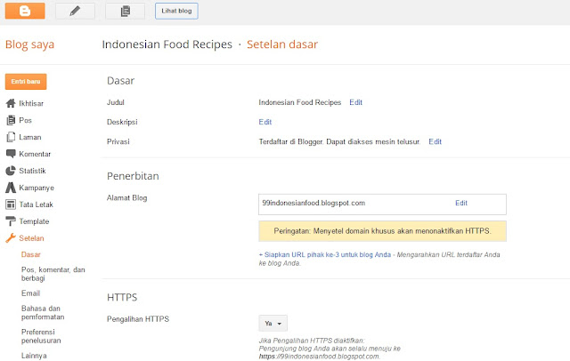Select Pos, komentar, dan berbagi submenu
Image resolution: width=570 pixels, height=361 pixels.
click(x=53, y=274)
